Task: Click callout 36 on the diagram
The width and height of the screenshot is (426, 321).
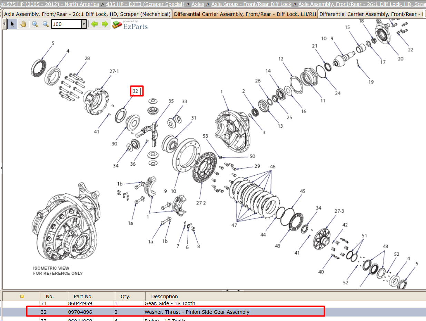Action: pyautogui.click(x=133, y=164)
